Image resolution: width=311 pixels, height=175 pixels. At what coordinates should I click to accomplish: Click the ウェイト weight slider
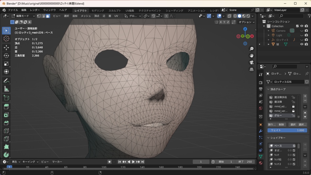tap(287, 130)
